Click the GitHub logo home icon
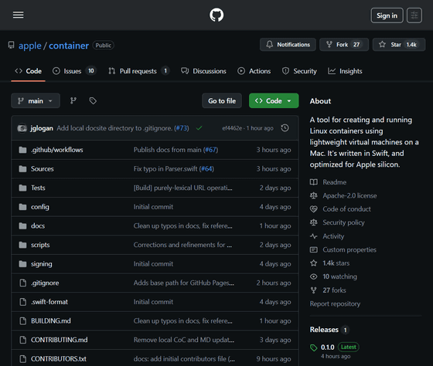The width and height of the screenshot is (433, 366). (216, 15)
